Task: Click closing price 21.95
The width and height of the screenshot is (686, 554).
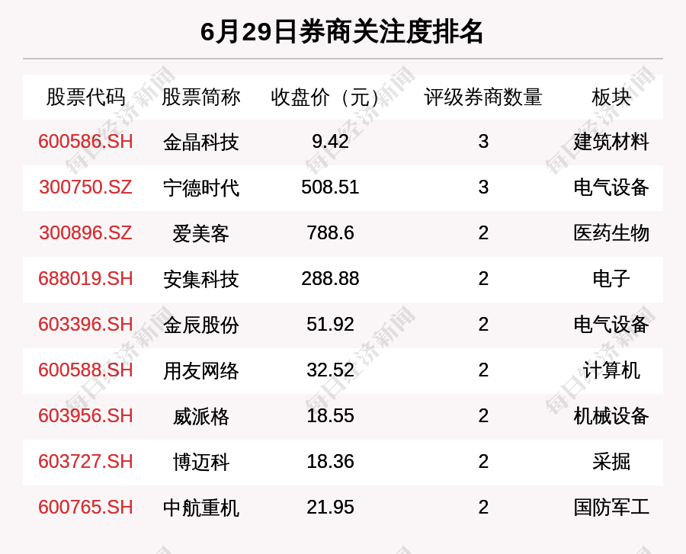Action: [330, 508]
